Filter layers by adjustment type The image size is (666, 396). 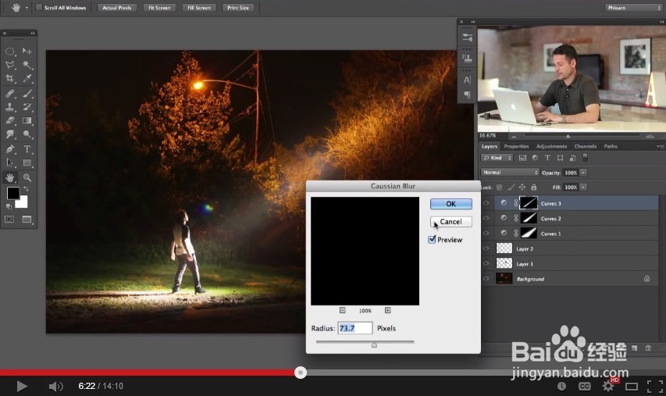pyautogui.click(x=535, y=158)
